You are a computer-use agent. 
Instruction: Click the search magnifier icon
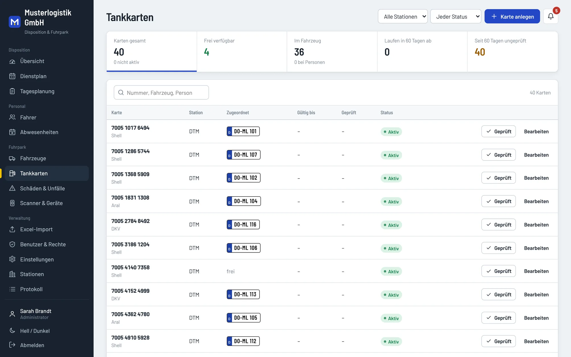tap(121, 93)
